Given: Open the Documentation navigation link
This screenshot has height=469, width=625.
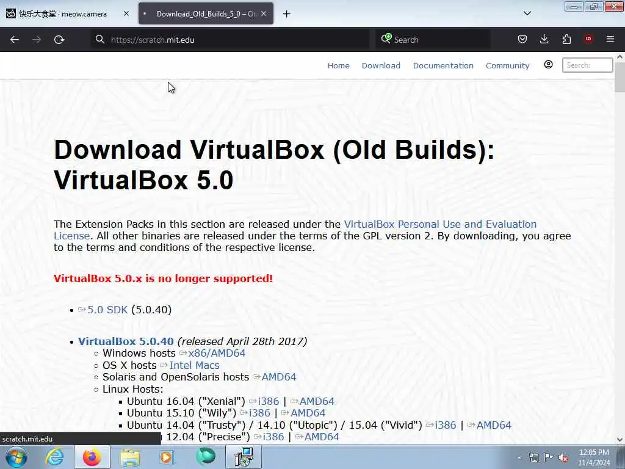Looking at the screenshot, I should [x=443, y=65].
